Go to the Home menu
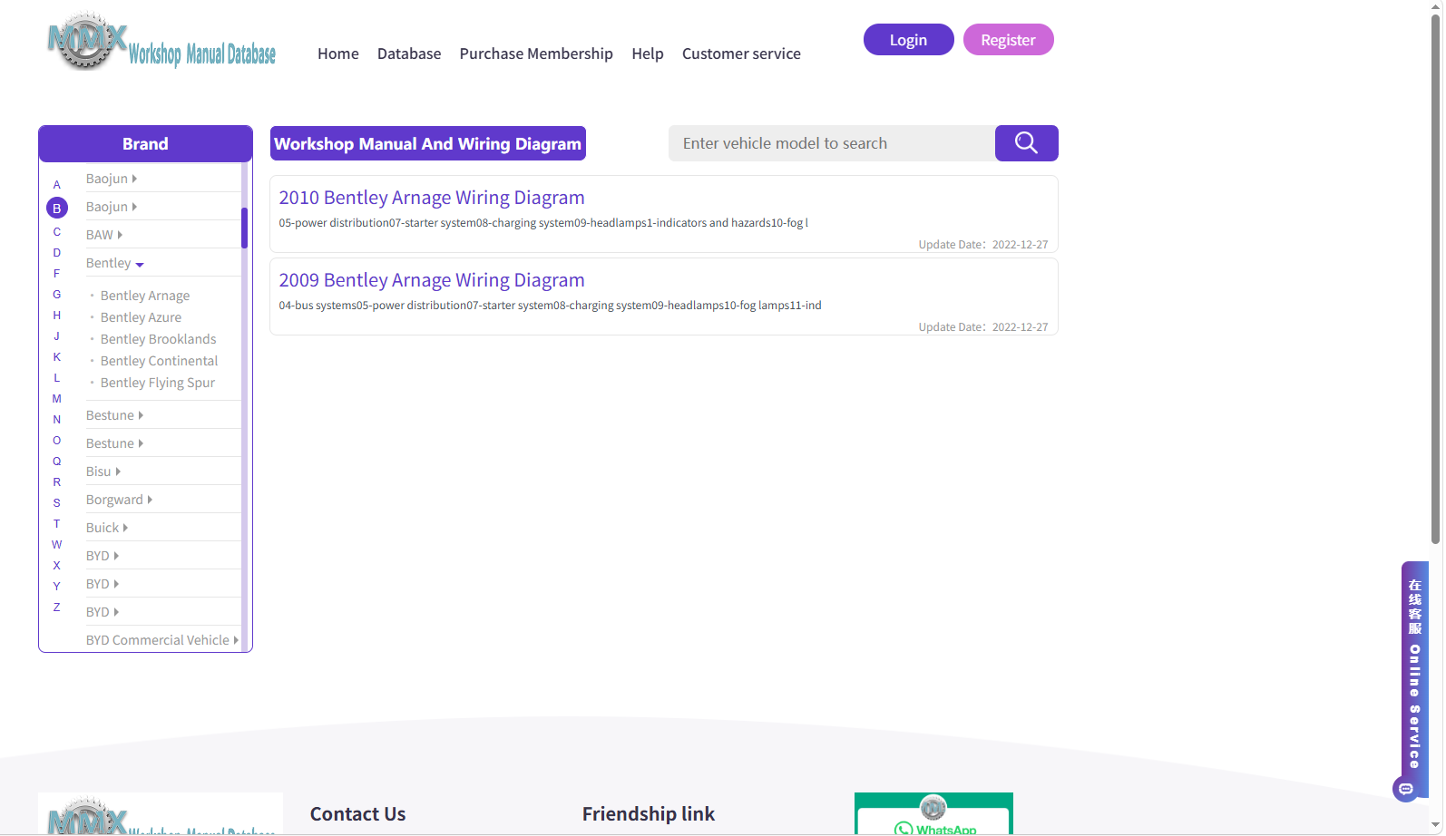 pos(338,53)
